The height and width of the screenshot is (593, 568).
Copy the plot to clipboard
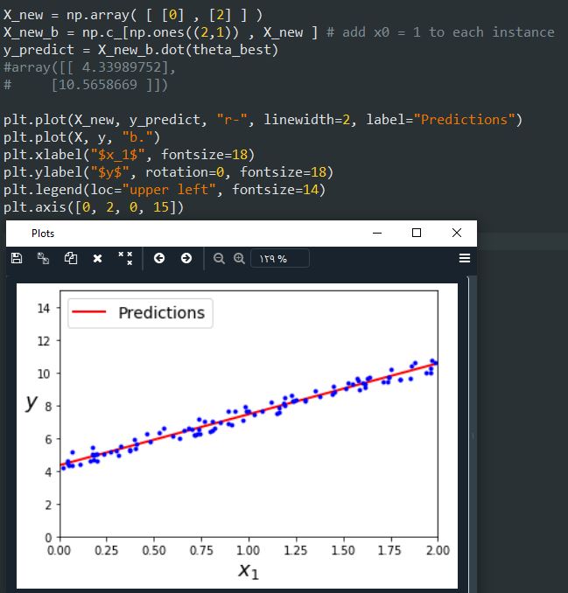click(x=69, y=259)
